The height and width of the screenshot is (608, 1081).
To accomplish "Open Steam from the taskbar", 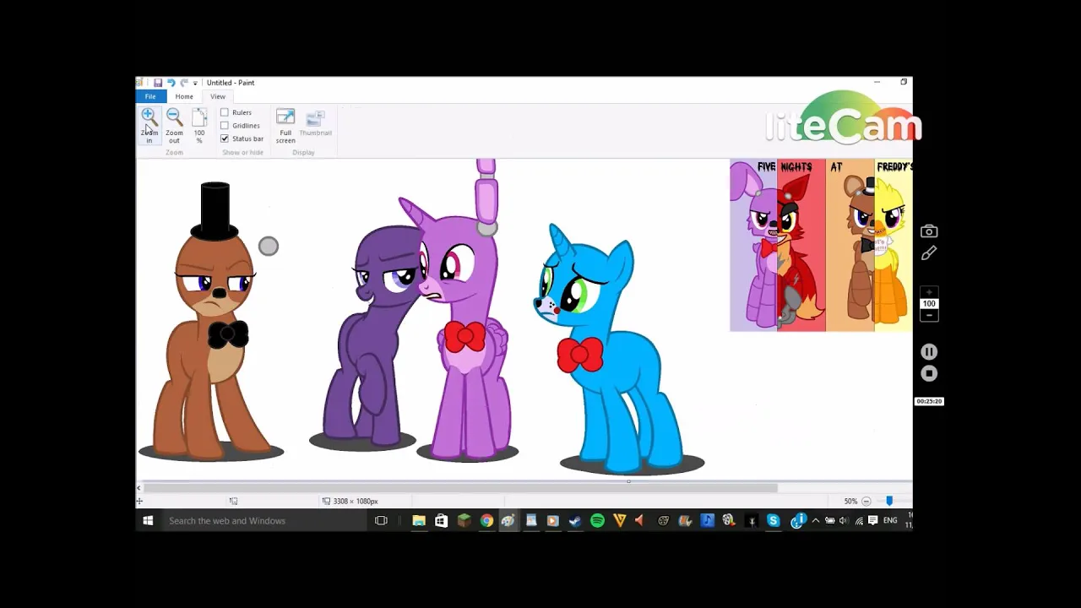I will pyautogui.click(x=575, y=520).
